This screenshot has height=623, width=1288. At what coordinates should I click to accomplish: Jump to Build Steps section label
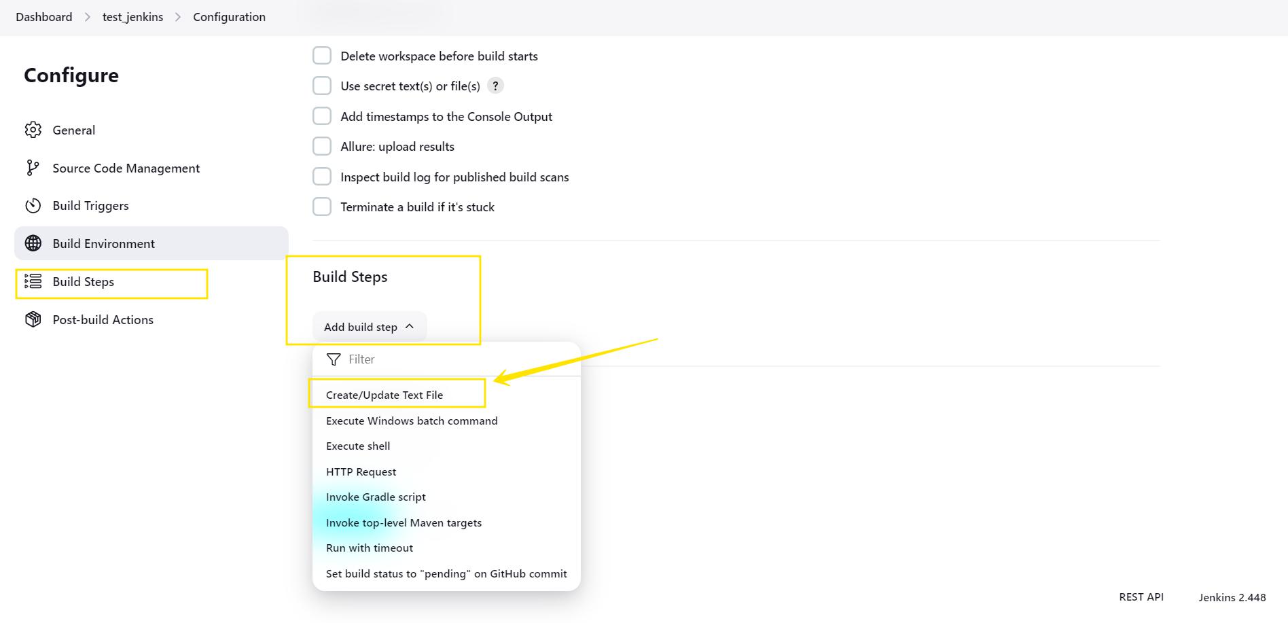(84, 281)
